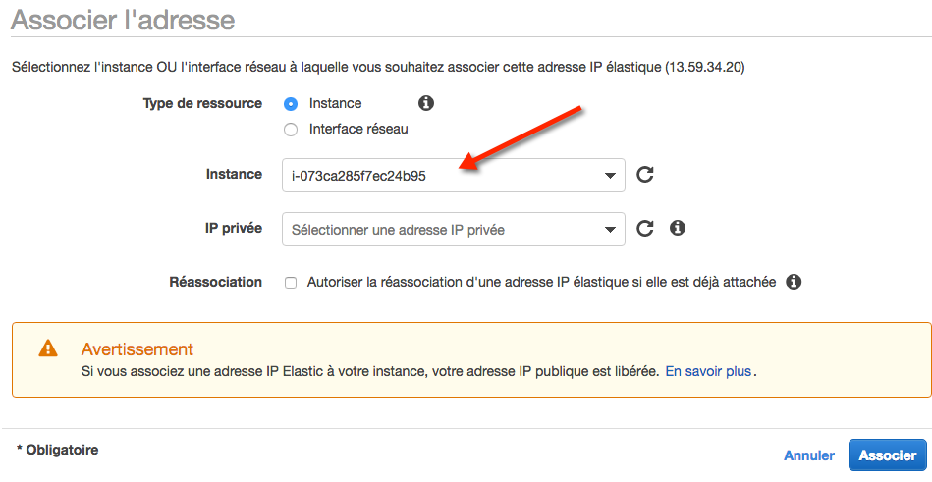The width and height of the screenshot is (932, 482).
Task: Click info icon beside Type de ressource
Action: [x=426, y=103]
